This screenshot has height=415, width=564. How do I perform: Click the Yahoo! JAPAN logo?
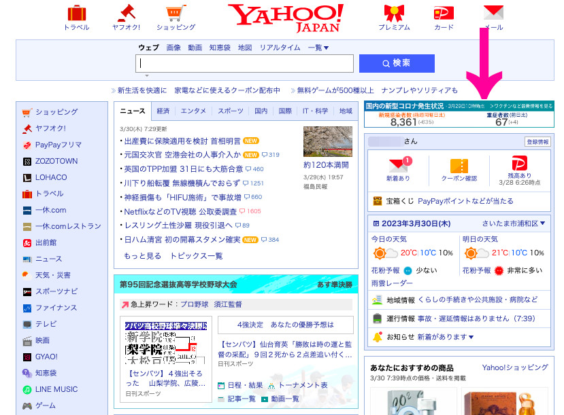pyautogui.click(x=286, y=18)
